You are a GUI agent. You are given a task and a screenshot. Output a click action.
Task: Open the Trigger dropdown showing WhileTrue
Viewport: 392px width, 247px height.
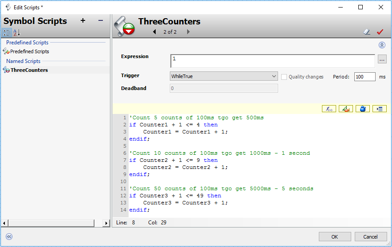tap(224, 77)
